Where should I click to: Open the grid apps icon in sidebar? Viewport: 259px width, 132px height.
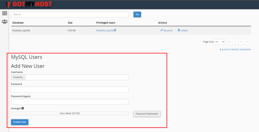click(x=5, y=13)
